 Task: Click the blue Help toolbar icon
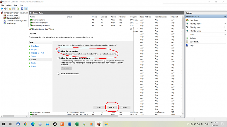22,9
